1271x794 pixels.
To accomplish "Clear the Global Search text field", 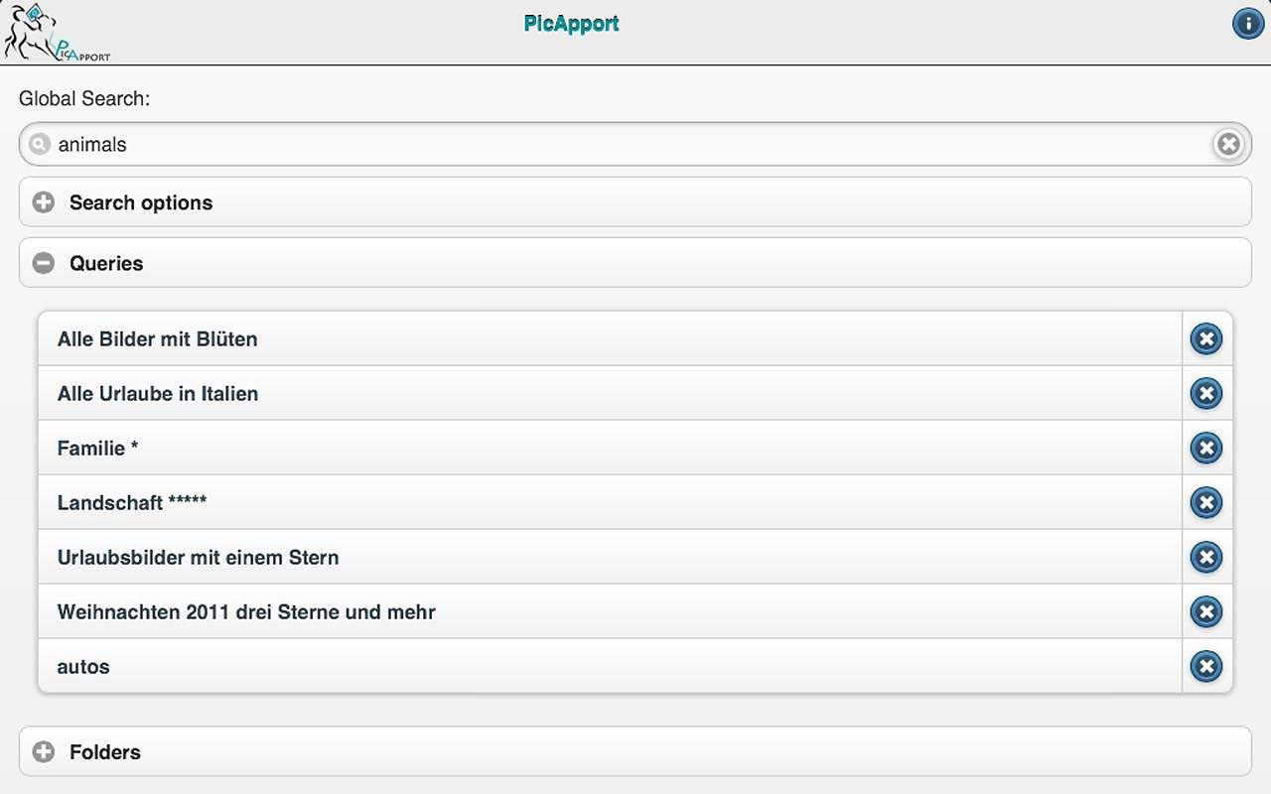I will pyautogui.click(x=1228, y=145).
